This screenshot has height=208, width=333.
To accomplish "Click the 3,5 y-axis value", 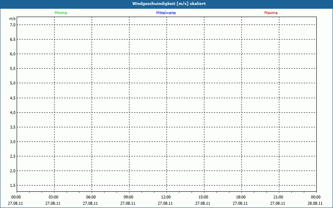I will [13, 127].
